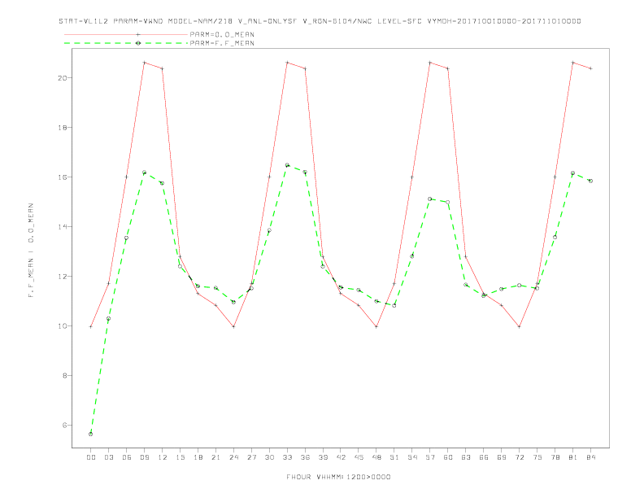The image size is (644, 498).
Task: Click the x-axis tick label 66
Action: pos(484,457)
